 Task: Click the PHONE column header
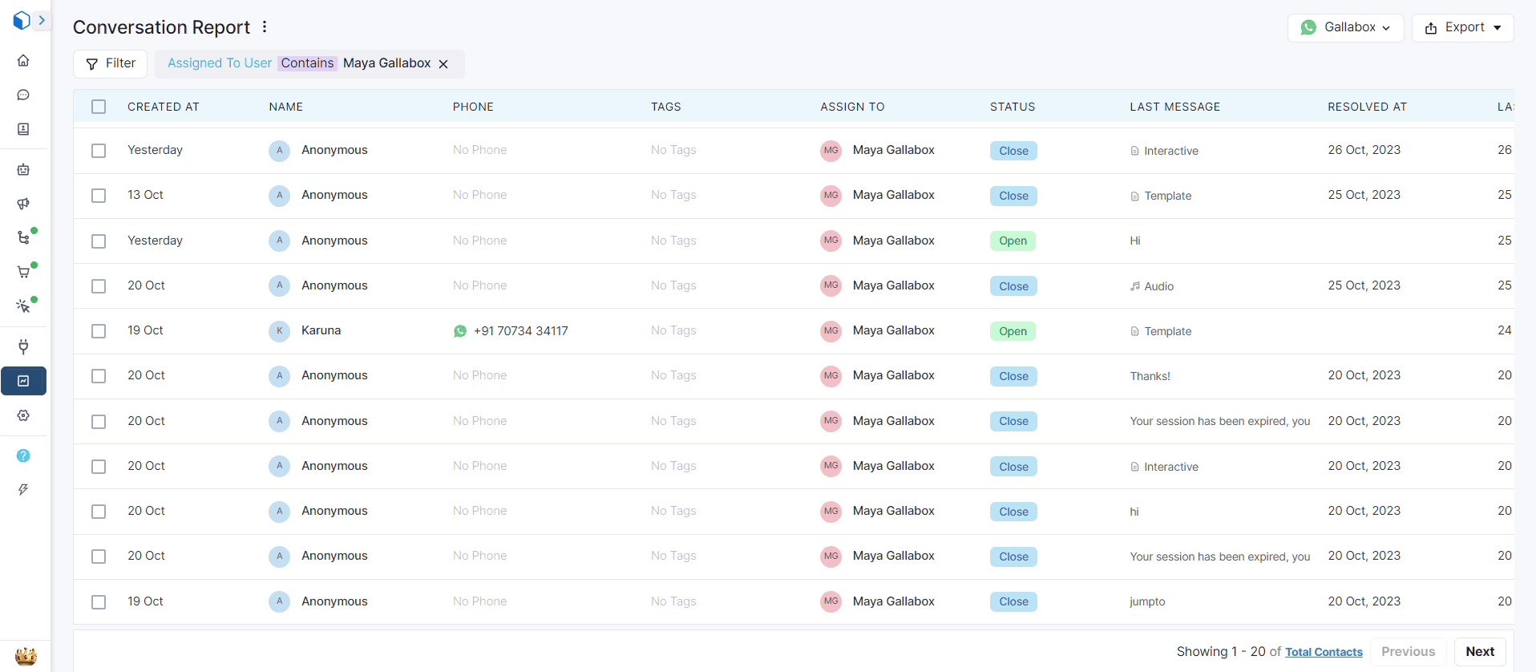(x=473, y=107)
